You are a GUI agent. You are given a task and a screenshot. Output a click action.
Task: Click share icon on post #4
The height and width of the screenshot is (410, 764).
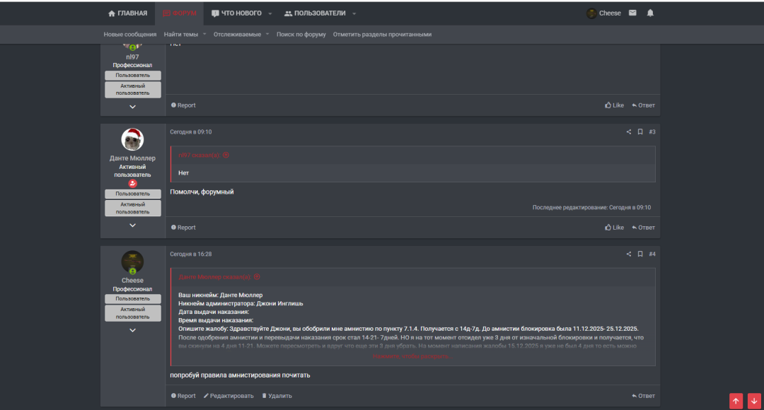(629, 254)
